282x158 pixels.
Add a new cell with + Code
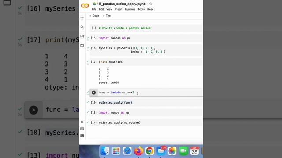94,16
